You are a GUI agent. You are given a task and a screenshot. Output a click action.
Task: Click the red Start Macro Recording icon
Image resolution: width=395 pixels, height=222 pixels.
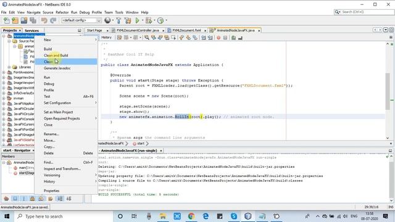[218, 38]
